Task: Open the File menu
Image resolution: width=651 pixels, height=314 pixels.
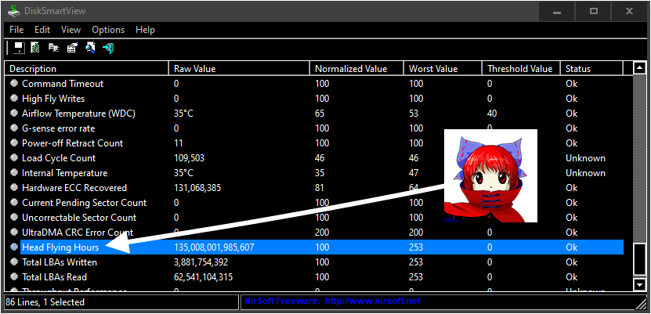Action: coord(16,30)
